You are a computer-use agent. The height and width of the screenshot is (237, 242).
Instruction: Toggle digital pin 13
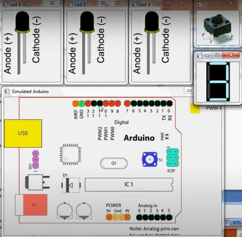click(88, 104)
